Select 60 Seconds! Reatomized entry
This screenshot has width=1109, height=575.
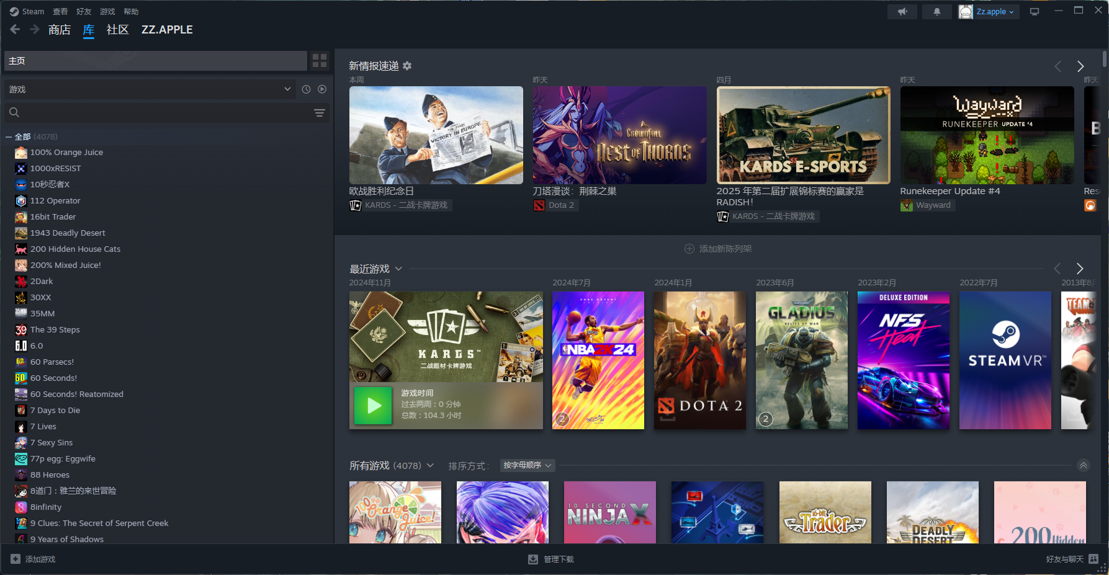point(76,394)
